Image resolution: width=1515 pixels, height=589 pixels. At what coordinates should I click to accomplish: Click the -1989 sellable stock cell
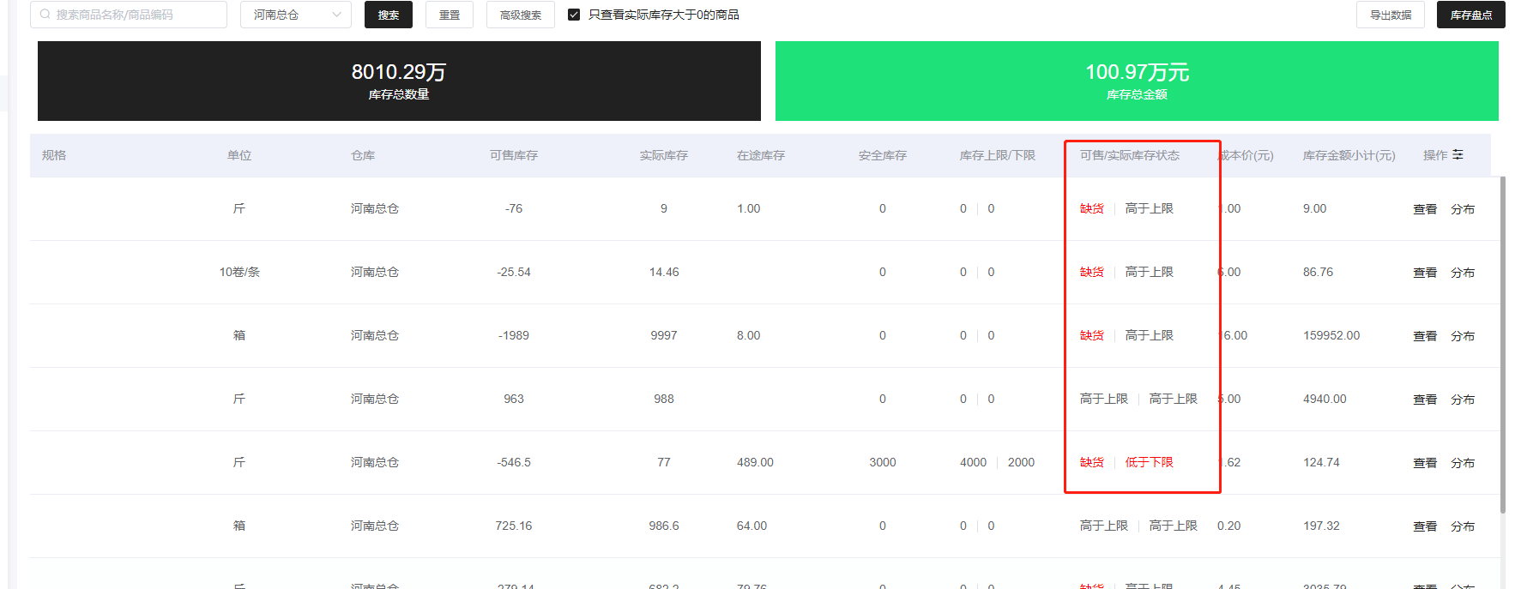coord(514,335)
